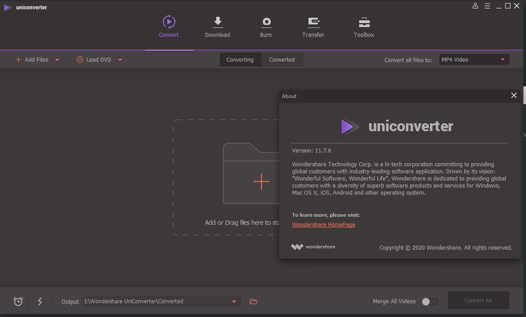Viewport: 526px width, 317px height.
Task: Open the Transfer section
Action: (313, 27)
